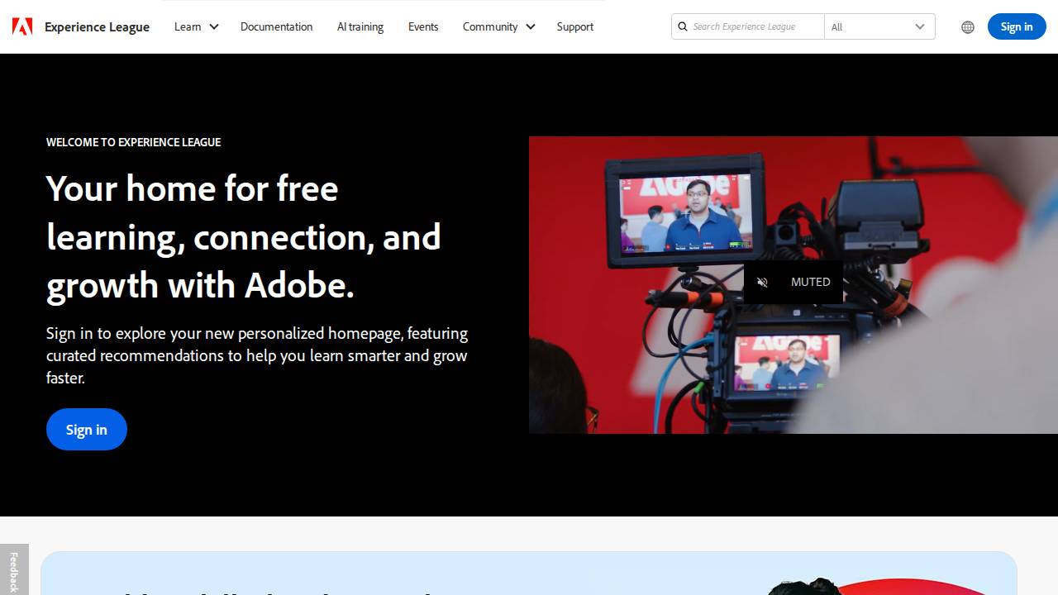Open the Support section
Viewport: 1058px width, 595px height.
coord(574,26)
